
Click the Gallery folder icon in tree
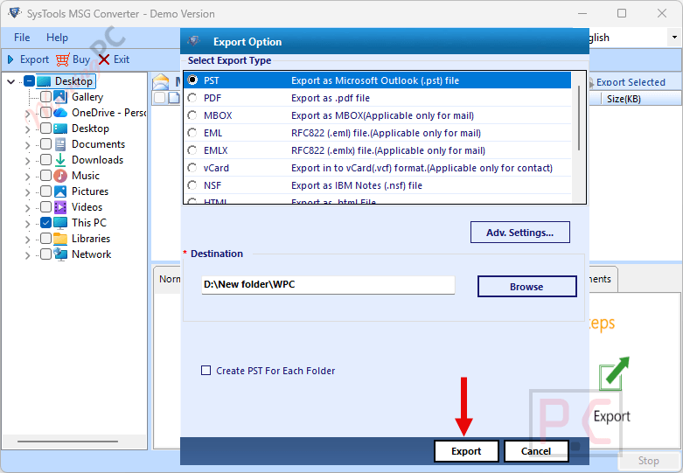pyautogui.click(x=60, y=97)
